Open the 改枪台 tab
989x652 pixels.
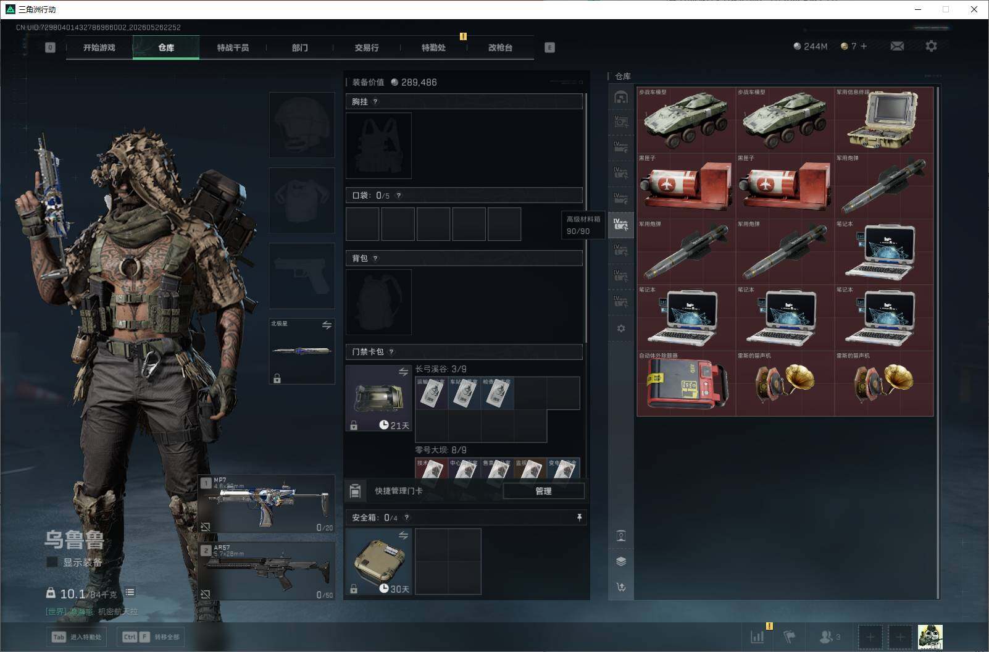[x=500, y=48]
